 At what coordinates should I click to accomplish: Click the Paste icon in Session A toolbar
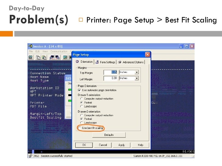pyautogui.click(x=44, y=57)
